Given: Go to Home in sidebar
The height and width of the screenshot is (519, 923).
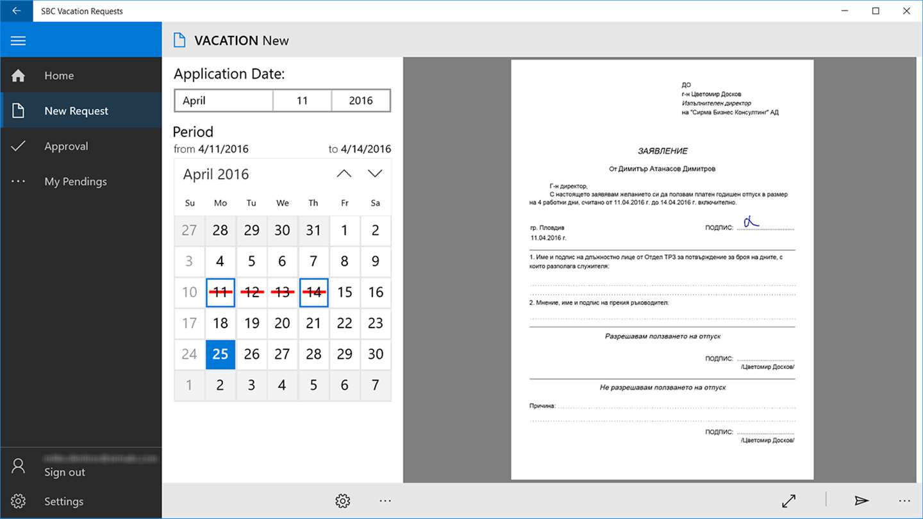Looking at the screenshot, I should tap(81, 76).
